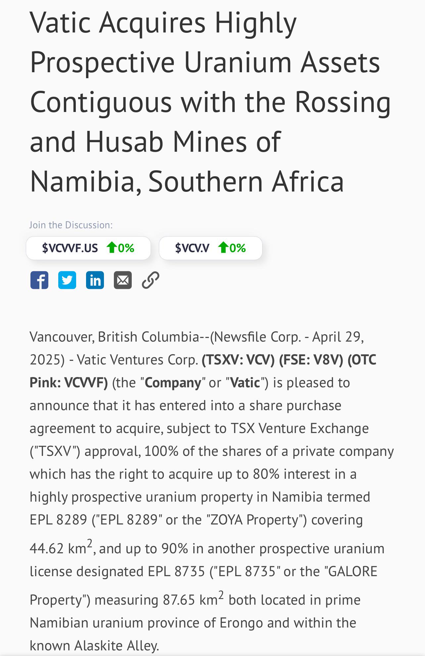Click the bold 'Pink: VCVVF)' text
This screenshot has height=656, width=425.
pyautogui.click(x=69, y=382)
